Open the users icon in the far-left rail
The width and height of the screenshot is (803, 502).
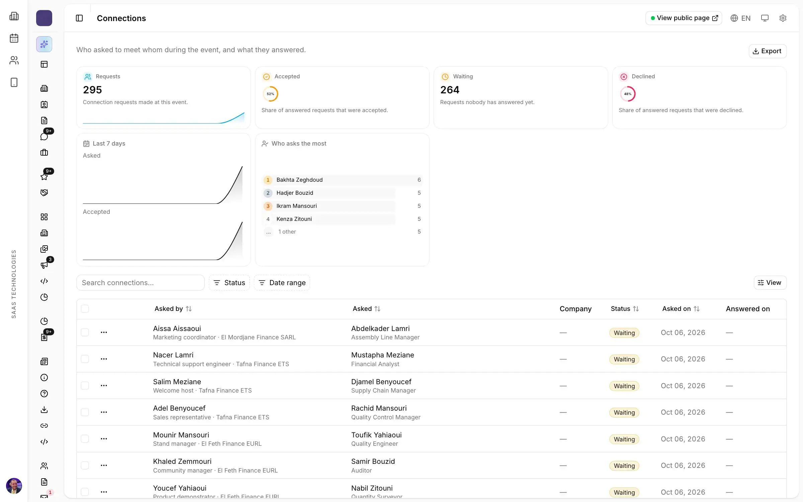pyautogui.click(x=14, y=60)
